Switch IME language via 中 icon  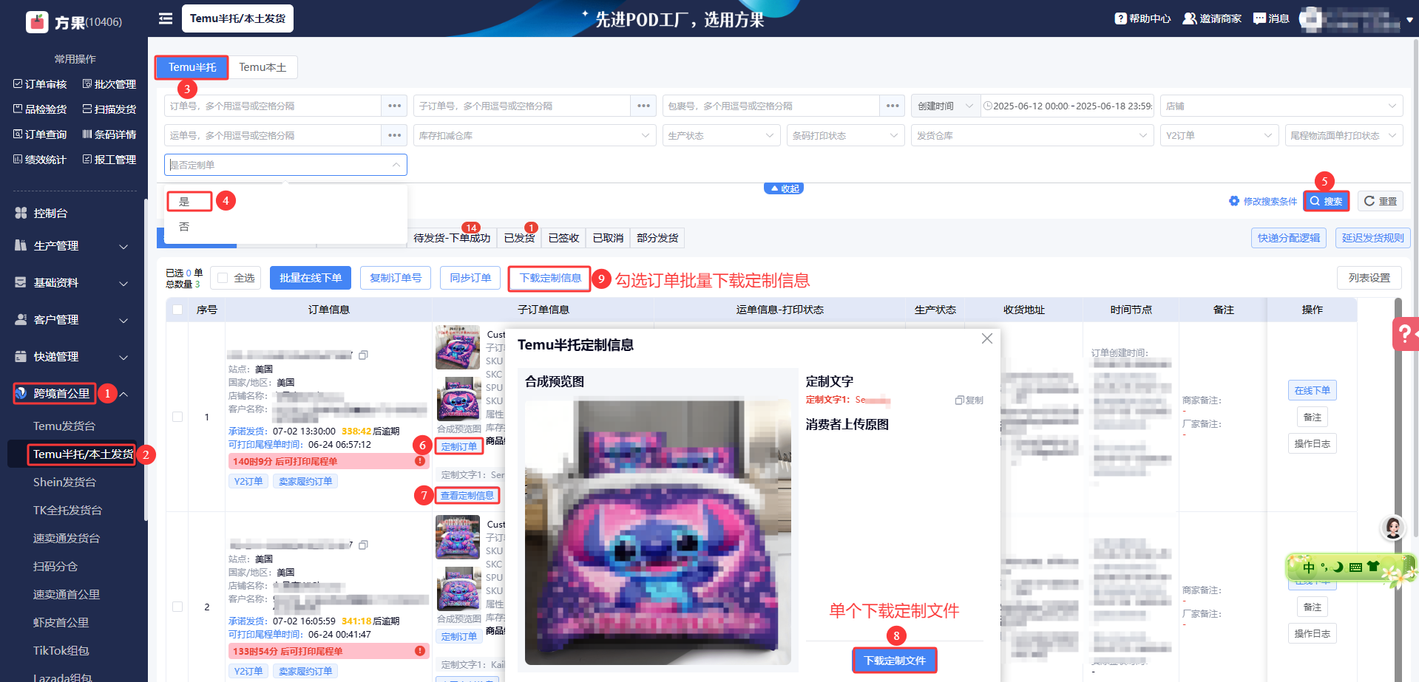click(1309, 567)
